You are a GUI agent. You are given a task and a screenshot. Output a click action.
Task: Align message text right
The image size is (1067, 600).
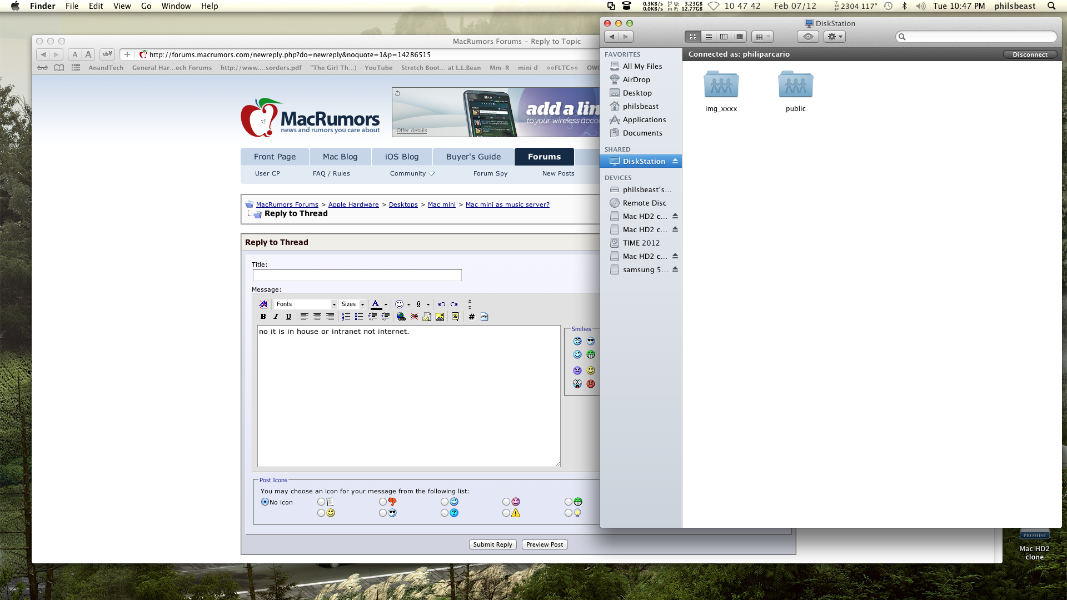click(x=330, y=317)
